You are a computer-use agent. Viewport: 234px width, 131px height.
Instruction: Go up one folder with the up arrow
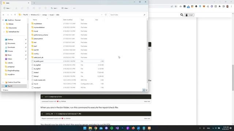click(x=15, y=15)
